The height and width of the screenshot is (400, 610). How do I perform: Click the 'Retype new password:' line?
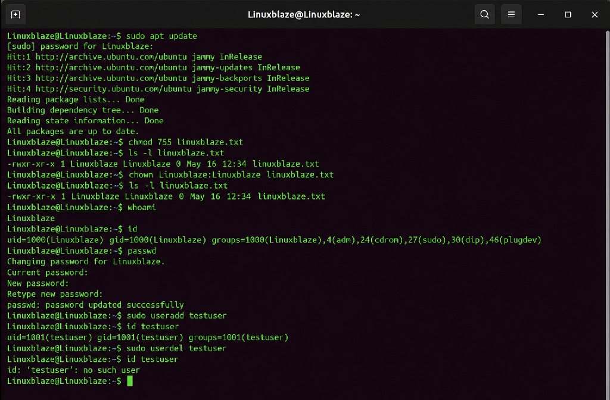tap(55, 294)
